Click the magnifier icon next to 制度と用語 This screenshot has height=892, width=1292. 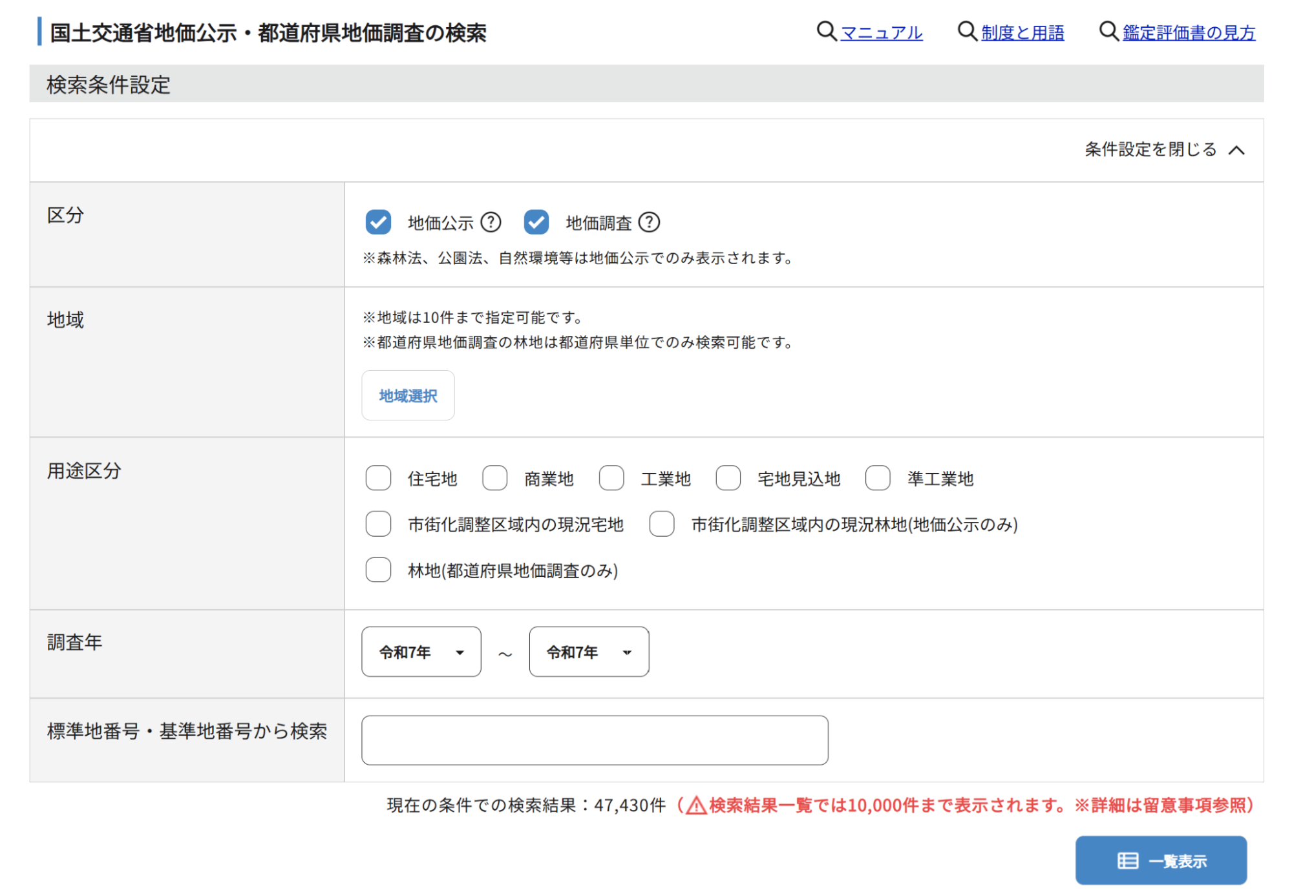(967, 31)
